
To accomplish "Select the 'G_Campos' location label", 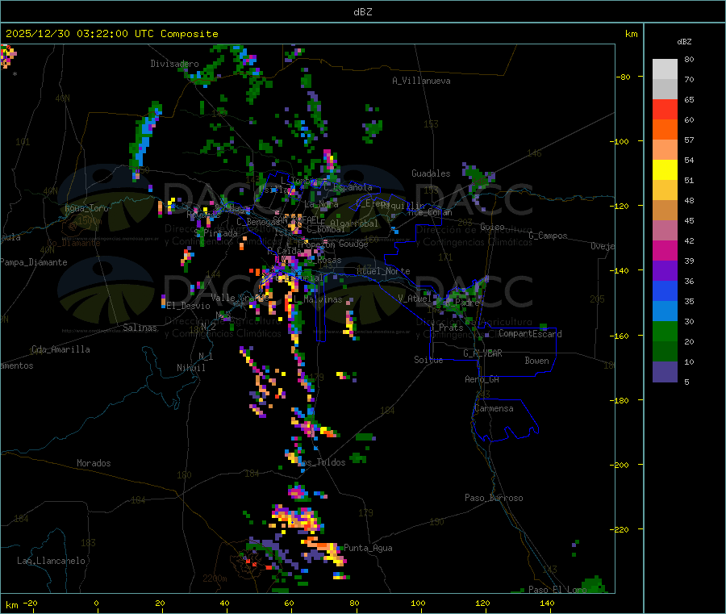I will tap(549, 236).
